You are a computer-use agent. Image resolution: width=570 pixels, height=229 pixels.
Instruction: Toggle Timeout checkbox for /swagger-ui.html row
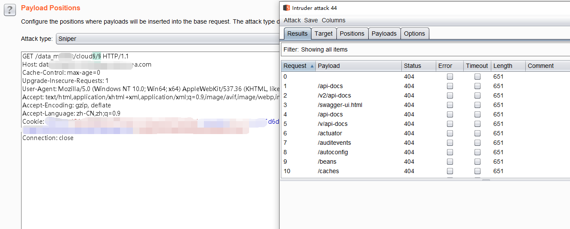click(x=478, y=105)
